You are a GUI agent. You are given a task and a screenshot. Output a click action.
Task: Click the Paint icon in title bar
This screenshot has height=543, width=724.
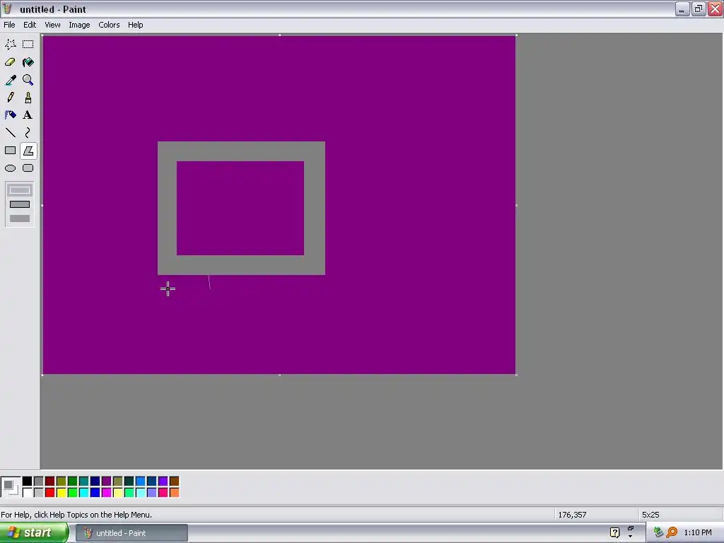tap(7, 8)
